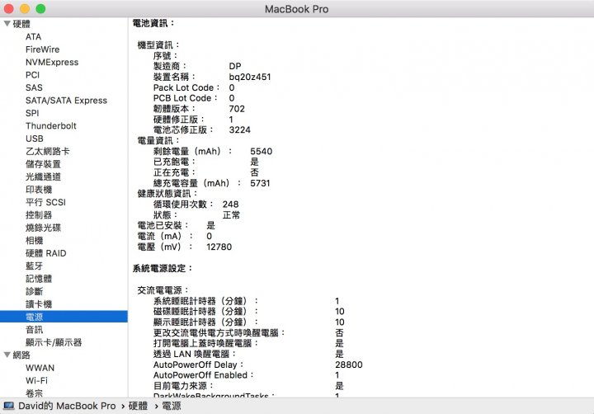Click David的 MacBook Pro in path bar
Image resolution: width=594 pixels, height=414 pixels.
pyautogui.click(x=67, y=406)
